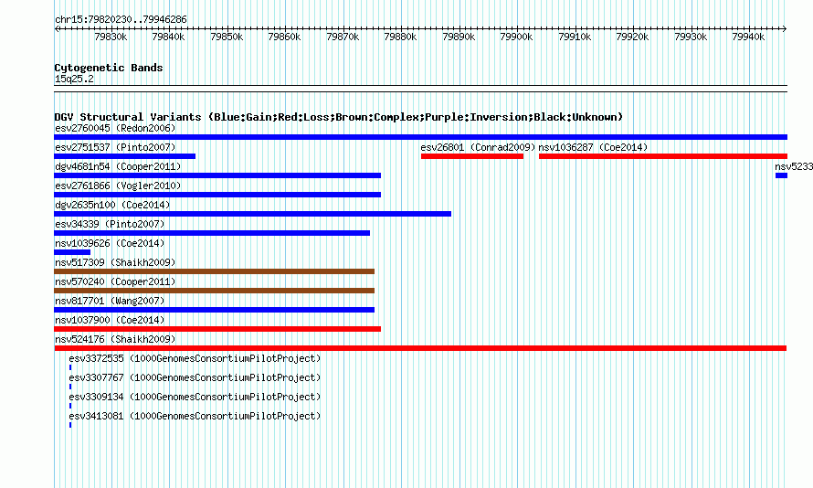Screen dimensions: 813x488
Task: Click the label nsv1036287 (Coe2014)
Action: click(x=593, y=147)
